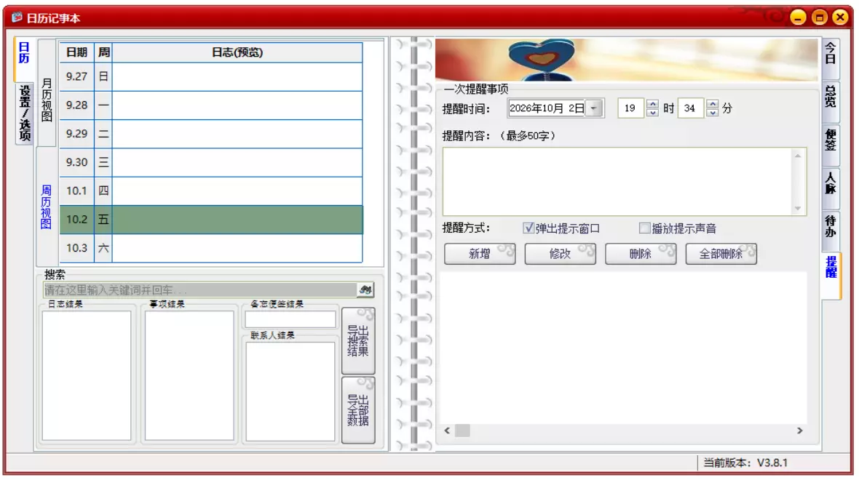Decrease the minute value with down arrow

click(712, 112)
